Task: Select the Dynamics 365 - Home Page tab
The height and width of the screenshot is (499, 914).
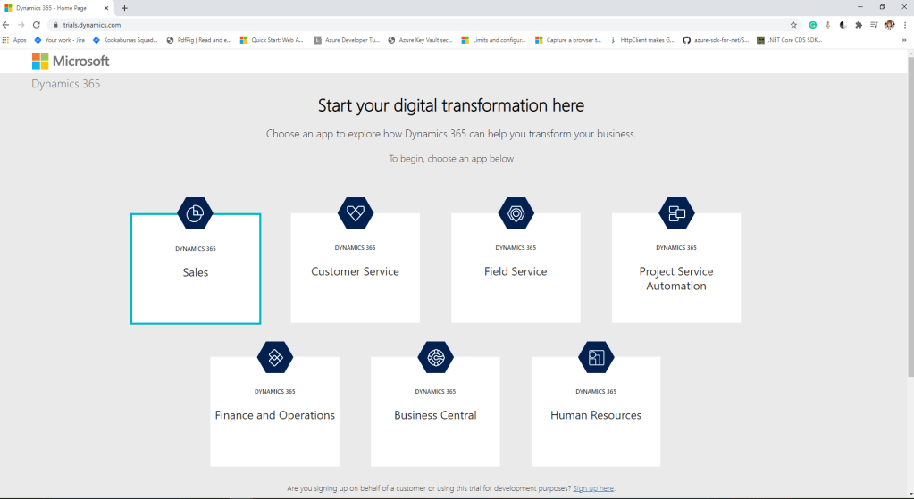Action: (58, 8)
